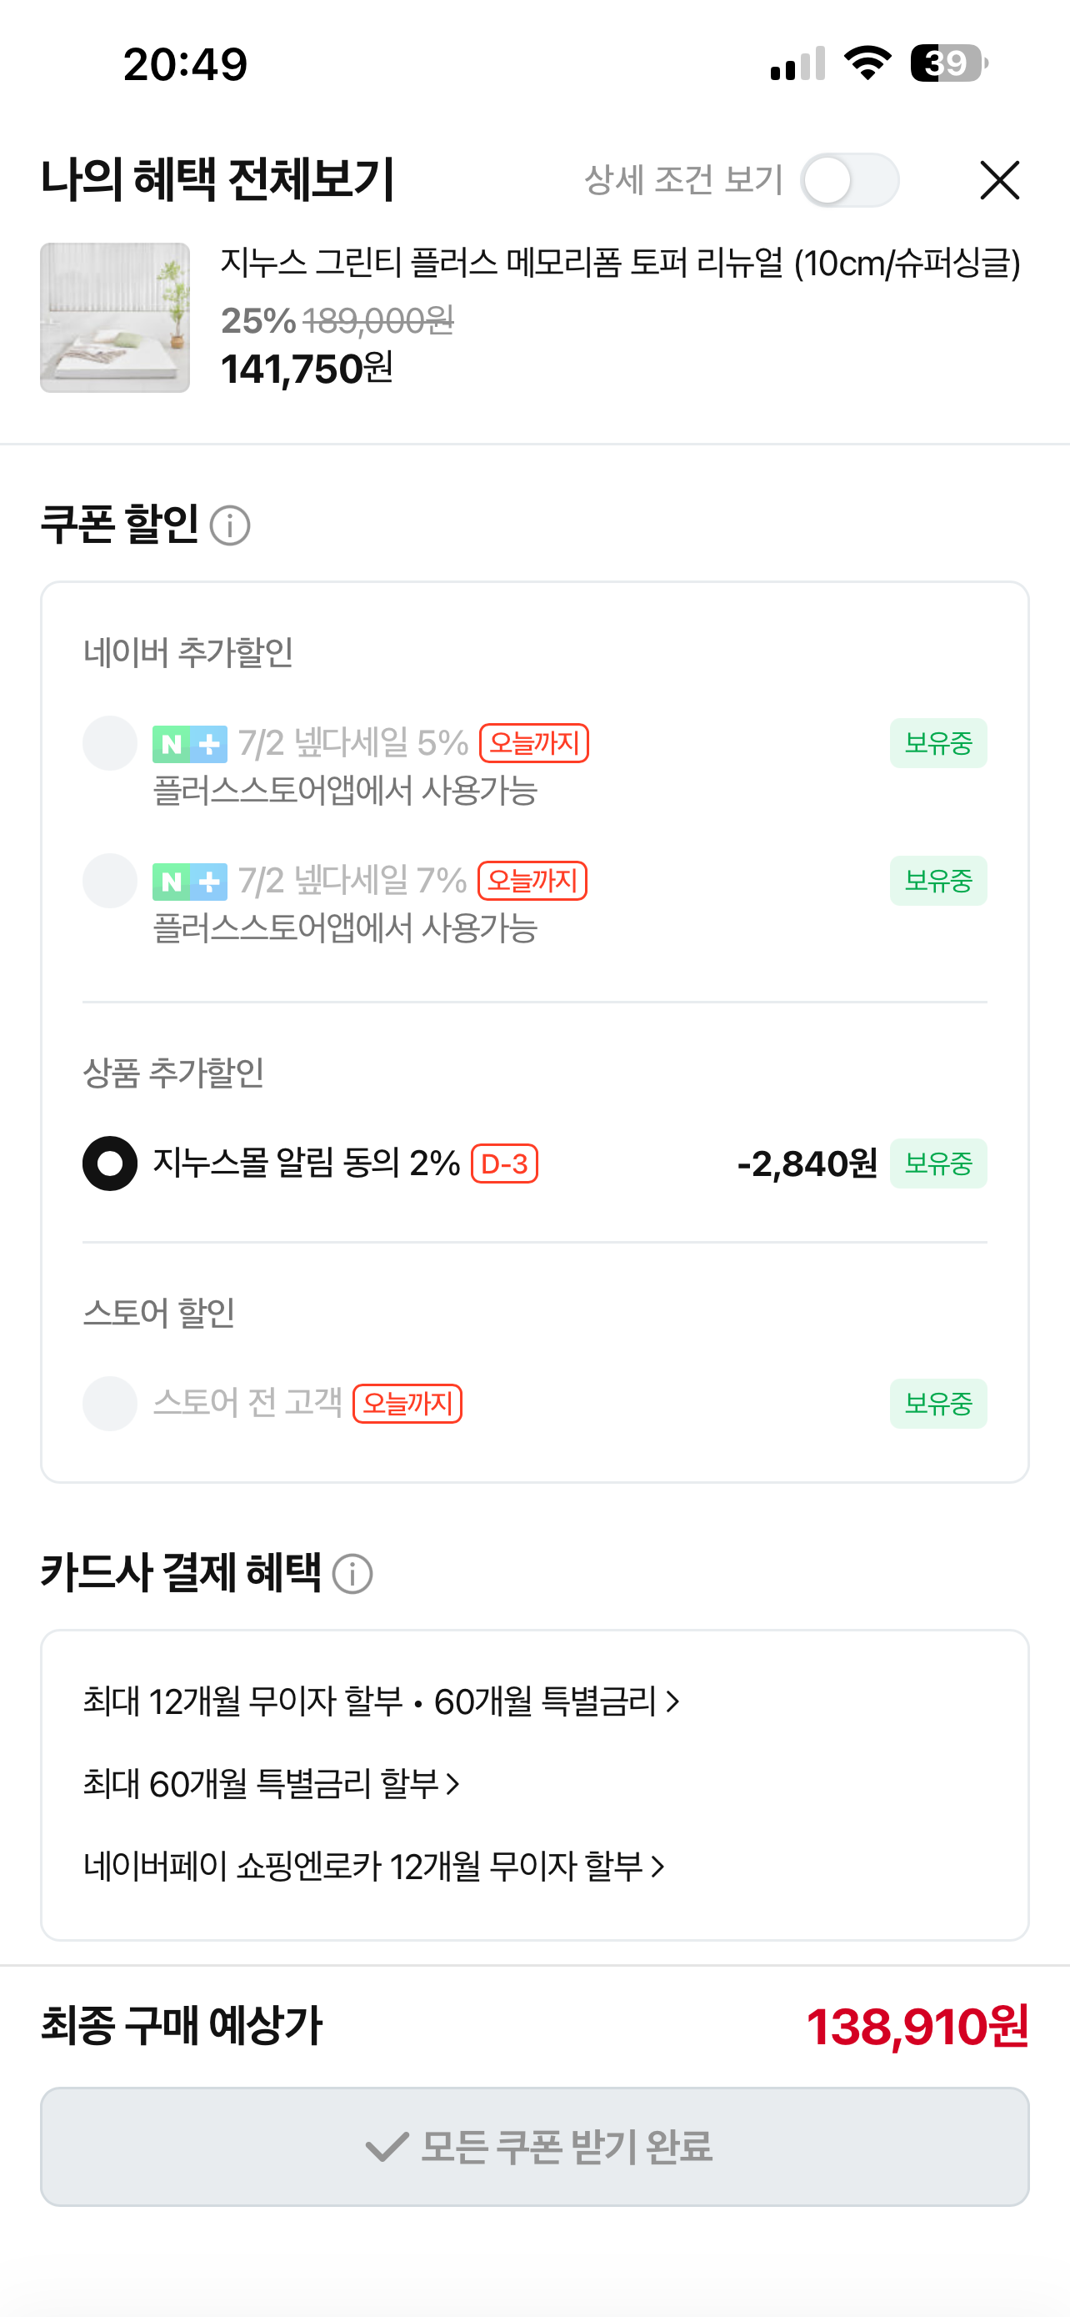The image size is (1070, 2317).
Task: Toggle the 상세 조건 보기 switch
Action: pyautogui.click(x=849, y=180)
